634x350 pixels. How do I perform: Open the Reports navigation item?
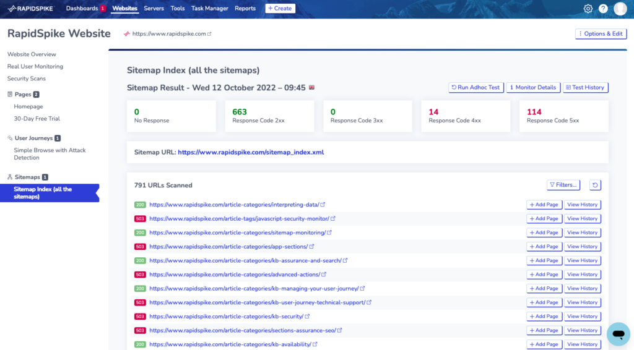[x=245, y=9]
